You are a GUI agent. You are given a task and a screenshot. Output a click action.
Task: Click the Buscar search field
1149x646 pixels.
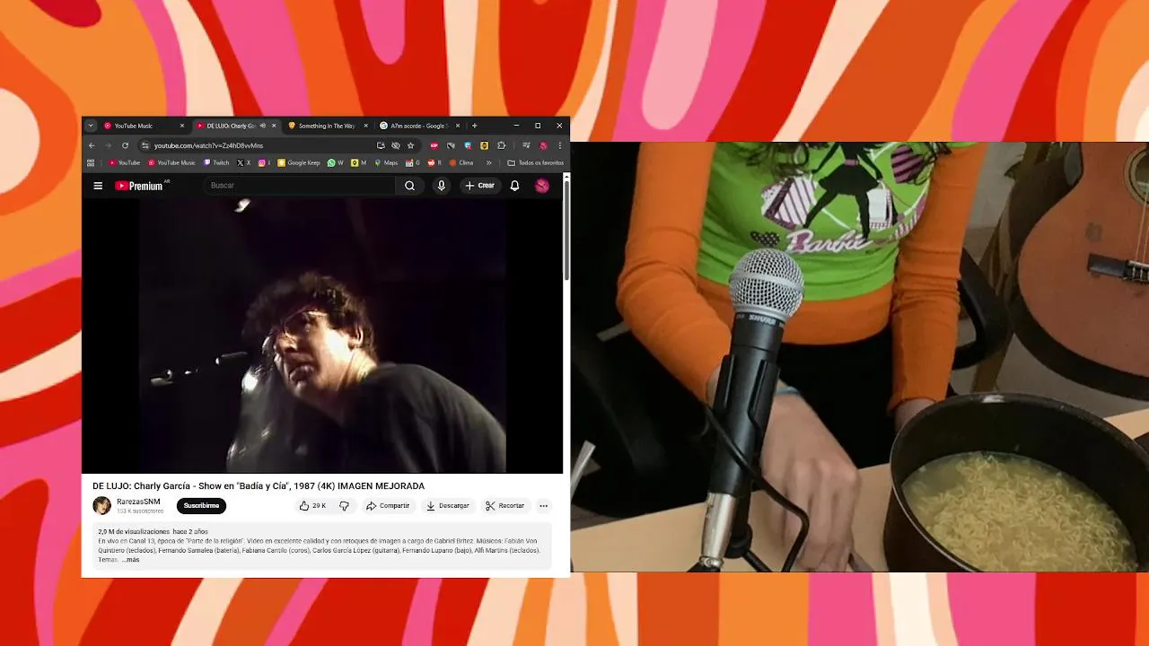point(301,186)
